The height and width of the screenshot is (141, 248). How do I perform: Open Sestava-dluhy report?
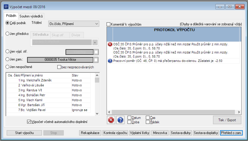[x=181, y=133]
